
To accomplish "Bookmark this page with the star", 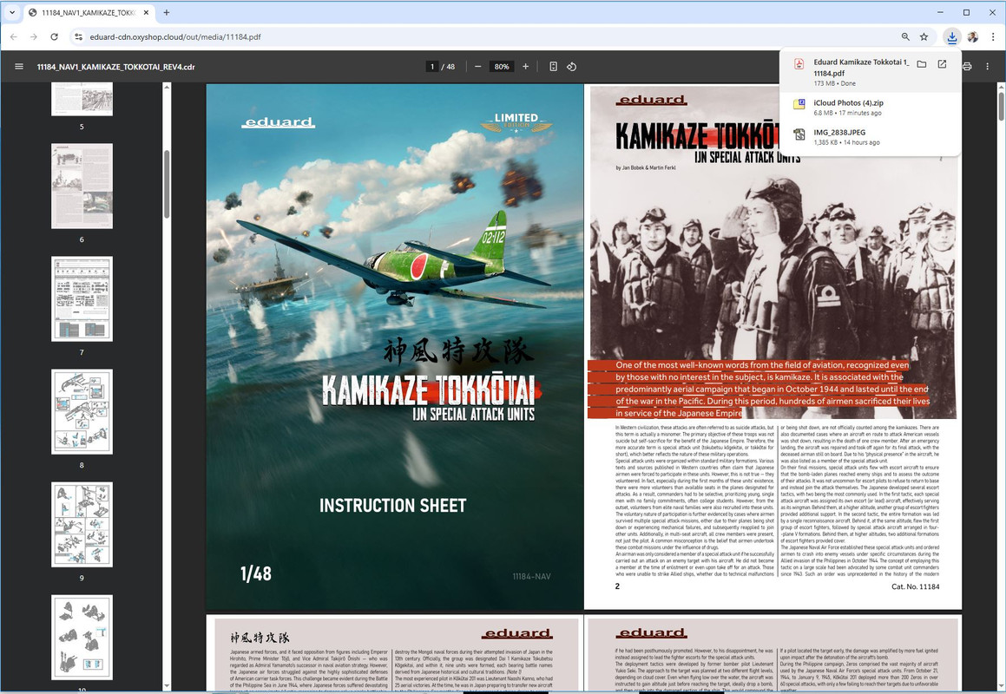I will (924, 36).
